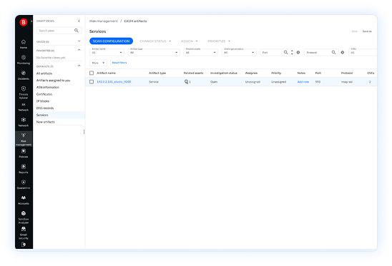Open the Related assets filter dropdown
The image size is (392, 266).
[201, 52]
